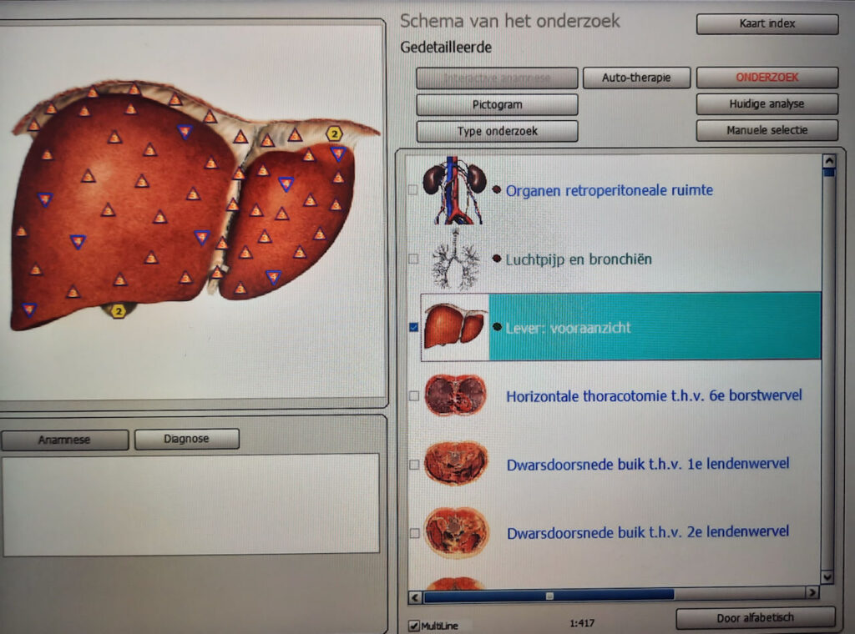Toggle the MultiLine checkbox
The image size is (855, 634).
414,626
